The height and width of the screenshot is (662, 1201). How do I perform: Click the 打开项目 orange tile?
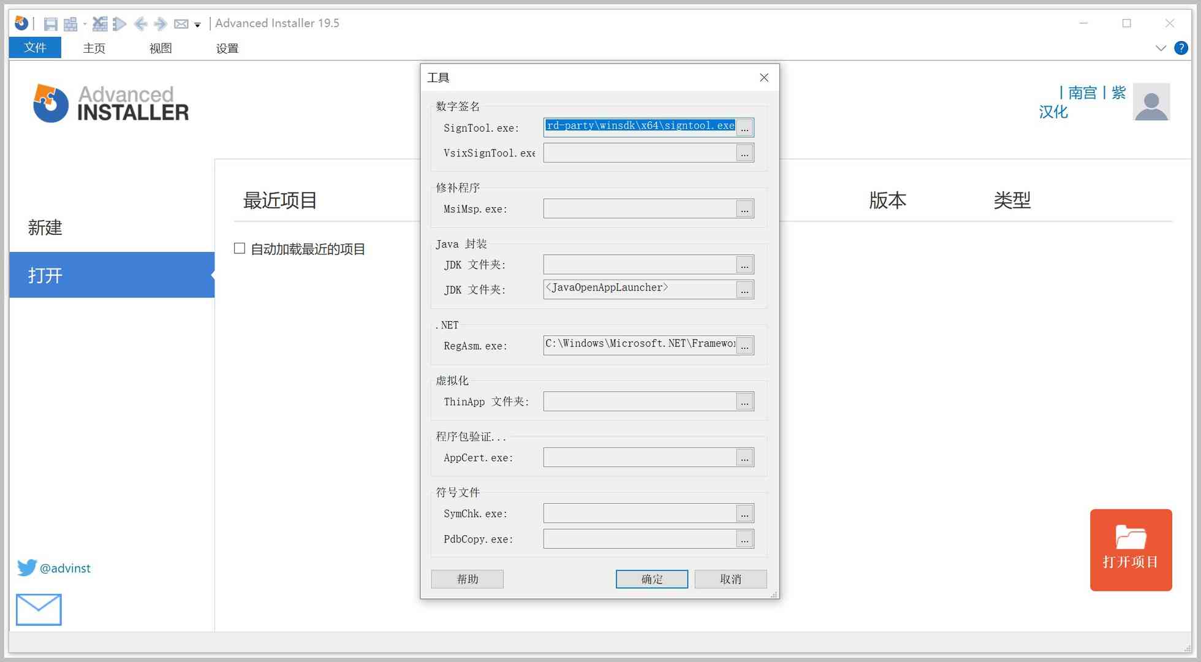click(1131, 550)
